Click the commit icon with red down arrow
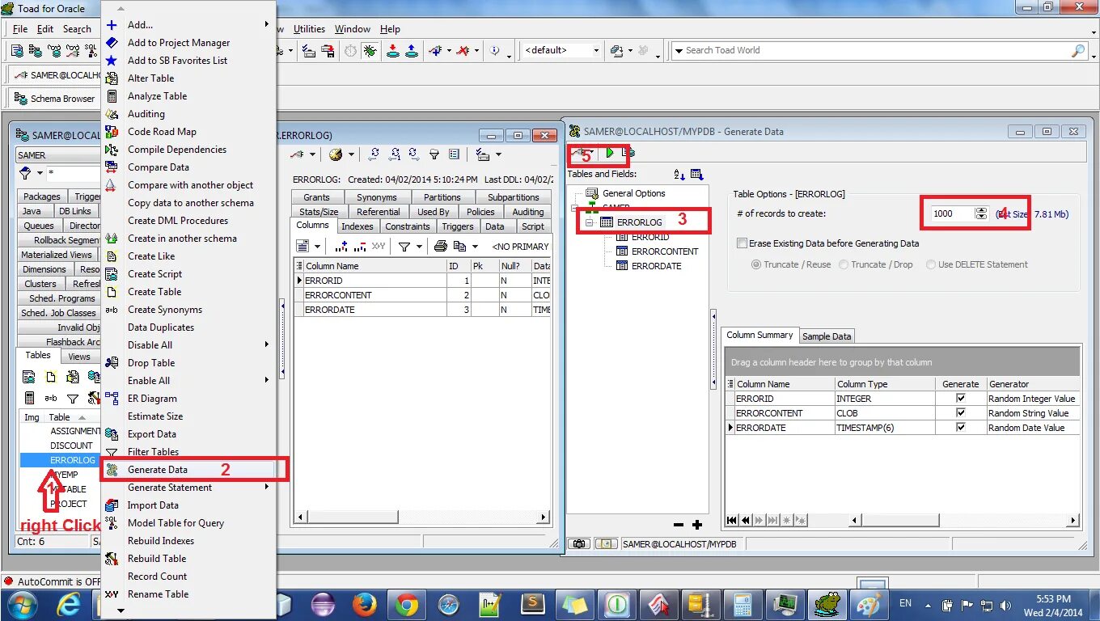The image size is (1100, 621). pos(393,50)
